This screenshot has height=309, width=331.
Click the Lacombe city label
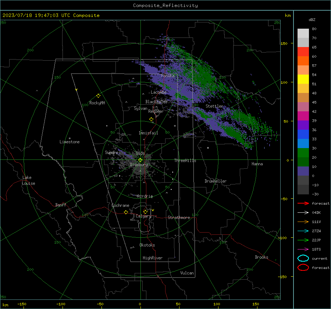[x=159, y=92]
